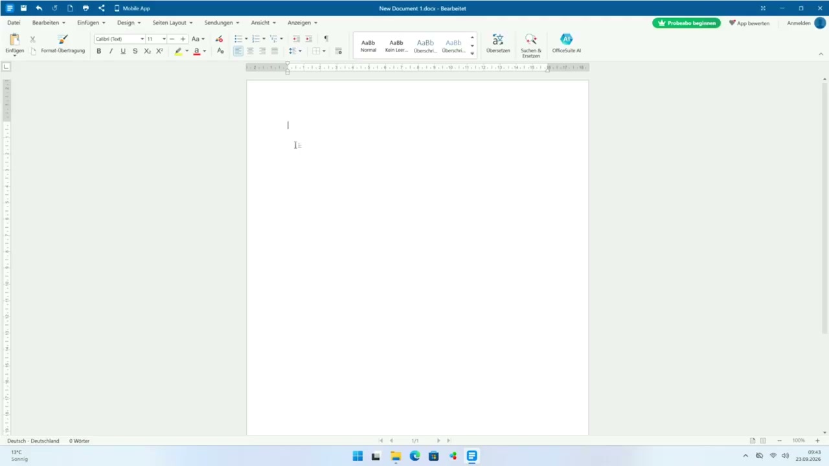The width and height of the screenshot is (829, 466).
Task: Open the Ansicht menu
Action: 263,23
